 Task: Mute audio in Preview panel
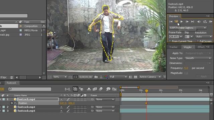(199, 21)
